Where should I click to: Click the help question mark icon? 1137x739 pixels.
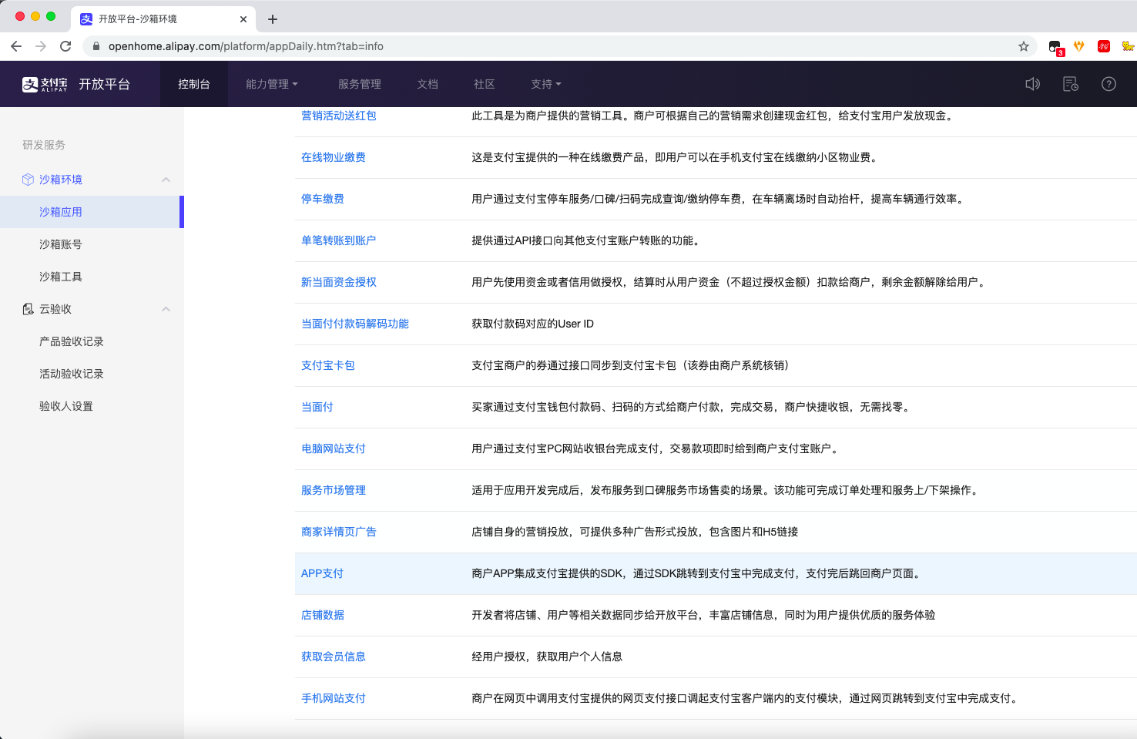pyautogui.click(x=1108, y=84)
